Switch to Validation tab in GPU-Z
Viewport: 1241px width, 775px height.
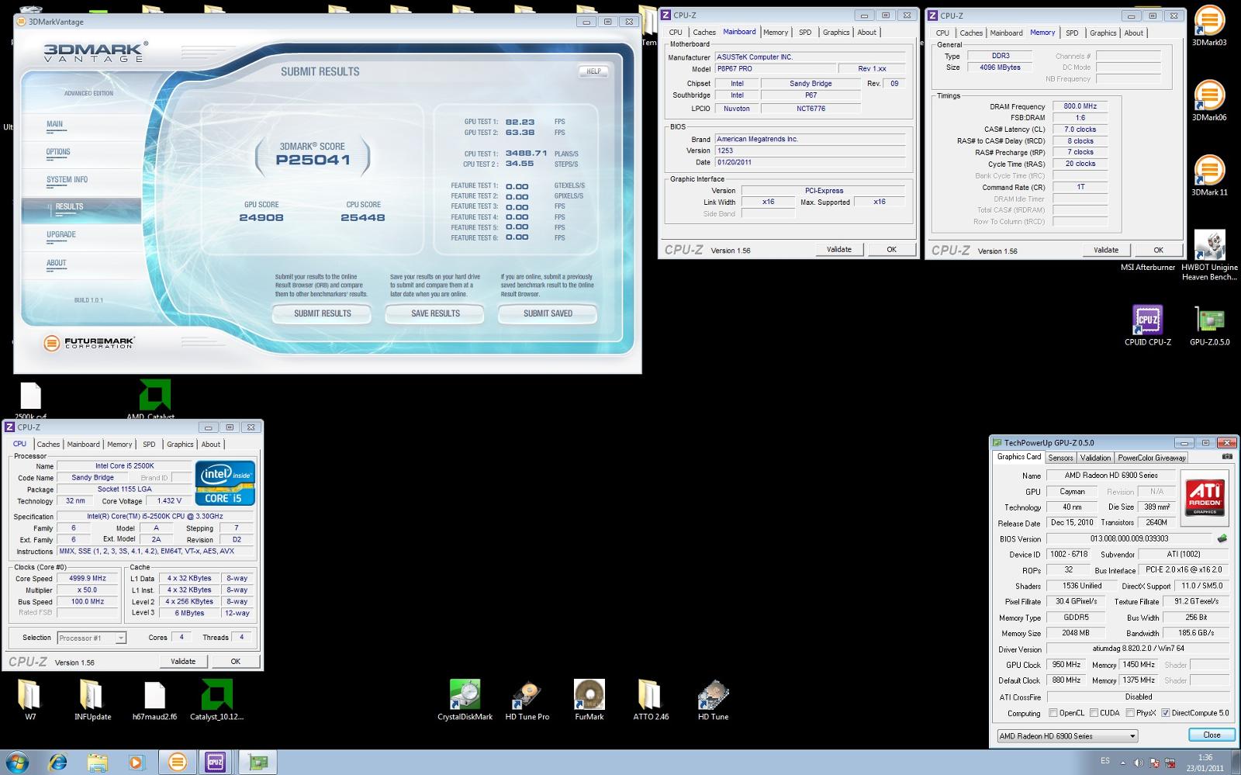click(1095, 458)
